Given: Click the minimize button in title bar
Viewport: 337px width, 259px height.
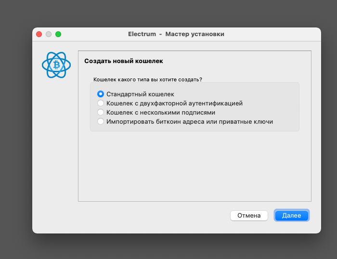Looking at the screenshot, I should pyautogui.click(x=49, y=34).
